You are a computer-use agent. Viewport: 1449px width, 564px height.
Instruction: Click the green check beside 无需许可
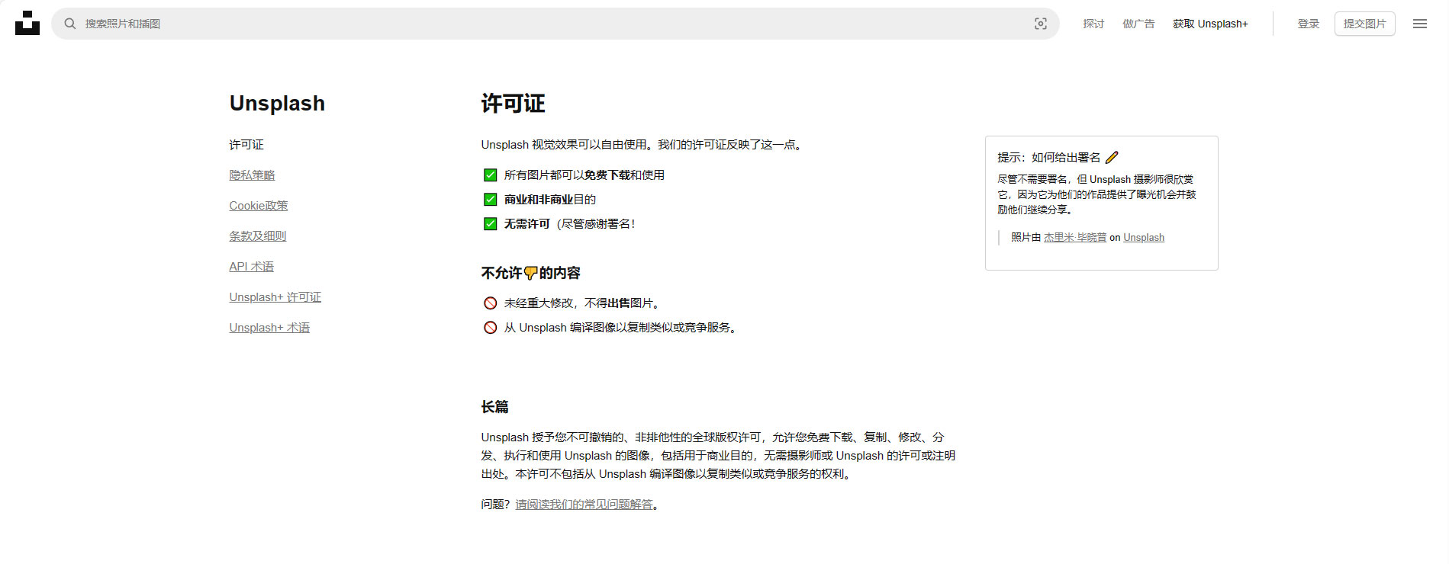(x=490, y=224)
